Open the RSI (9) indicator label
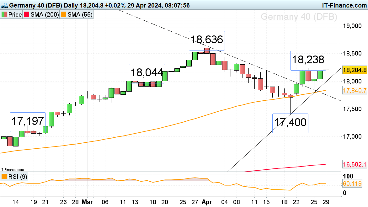368x207 pixels. coord(14,176)
